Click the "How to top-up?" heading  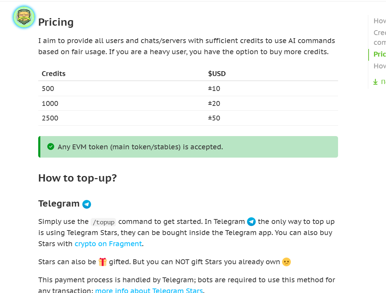click(77, 178)
